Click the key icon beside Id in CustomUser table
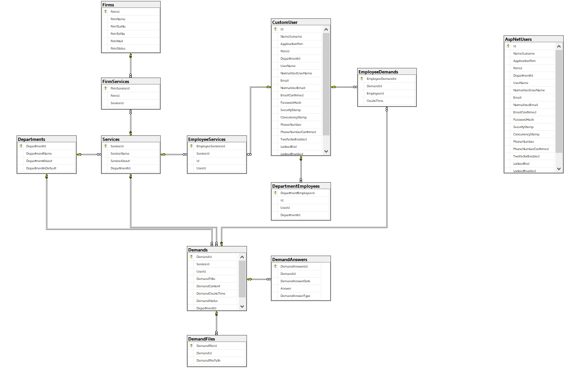572x374 pixels. click(275, 29)
